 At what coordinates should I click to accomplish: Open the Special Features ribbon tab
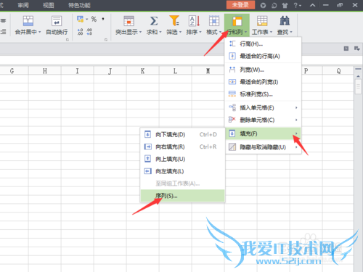(79, 5)
